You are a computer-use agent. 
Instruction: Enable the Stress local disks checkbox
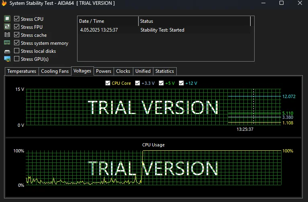point(17,51)
